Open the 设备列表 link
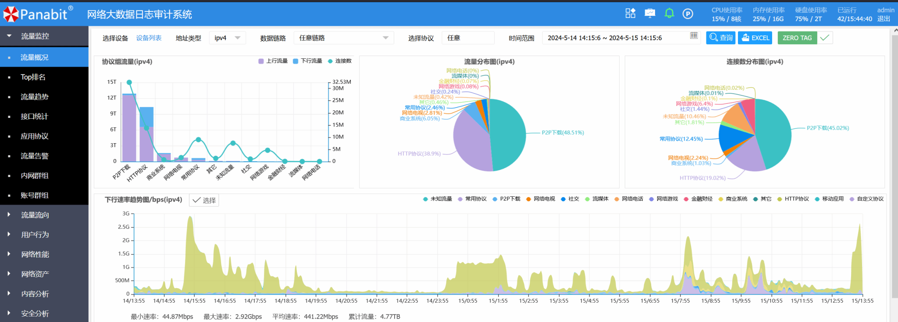The width and height of the screenshot is (898, 322). tap(149, 38)
